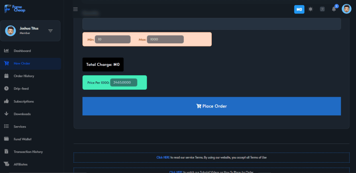Click the Min value field
This screenshot has height=173, width=356.
tap(113, 40)
